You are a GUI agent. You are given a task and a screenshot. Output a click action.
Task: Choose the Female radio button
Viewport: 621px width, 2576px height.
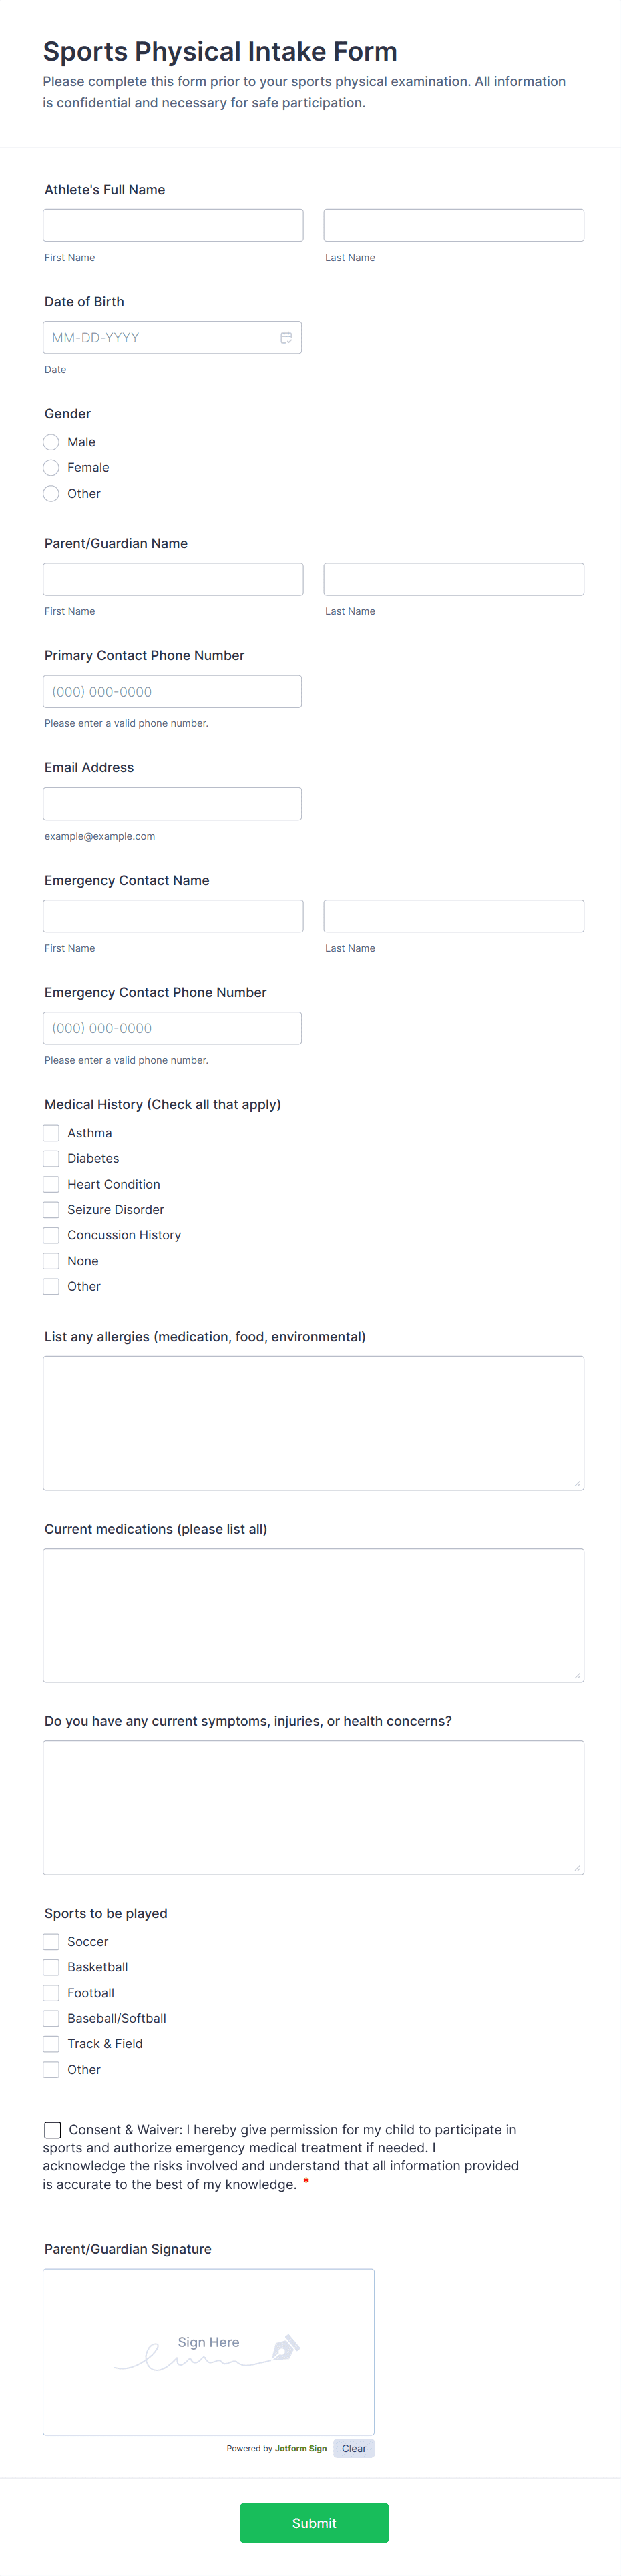coord(51,468)
